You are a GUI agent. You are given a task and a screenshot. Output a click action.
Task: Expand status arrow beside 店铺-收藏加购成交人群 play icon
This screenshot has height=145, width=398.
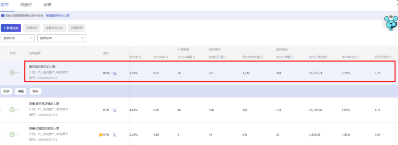point(18,135)
